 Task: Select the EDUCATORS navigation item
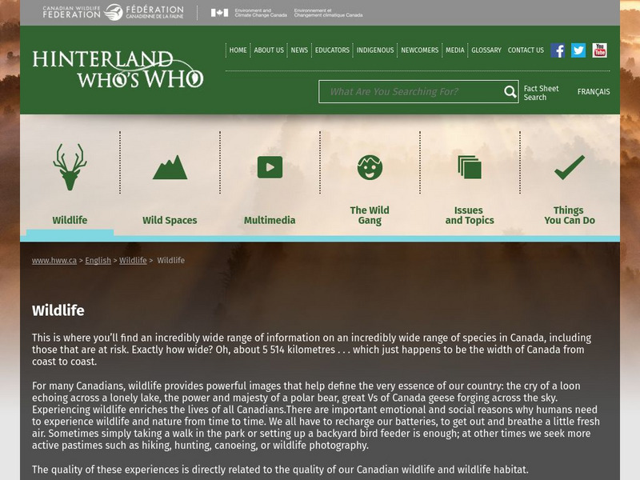pos(331,50)
